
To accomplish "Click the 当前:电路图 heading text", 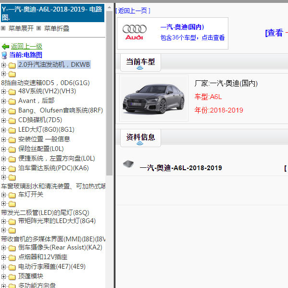I will tap(25, 55).
